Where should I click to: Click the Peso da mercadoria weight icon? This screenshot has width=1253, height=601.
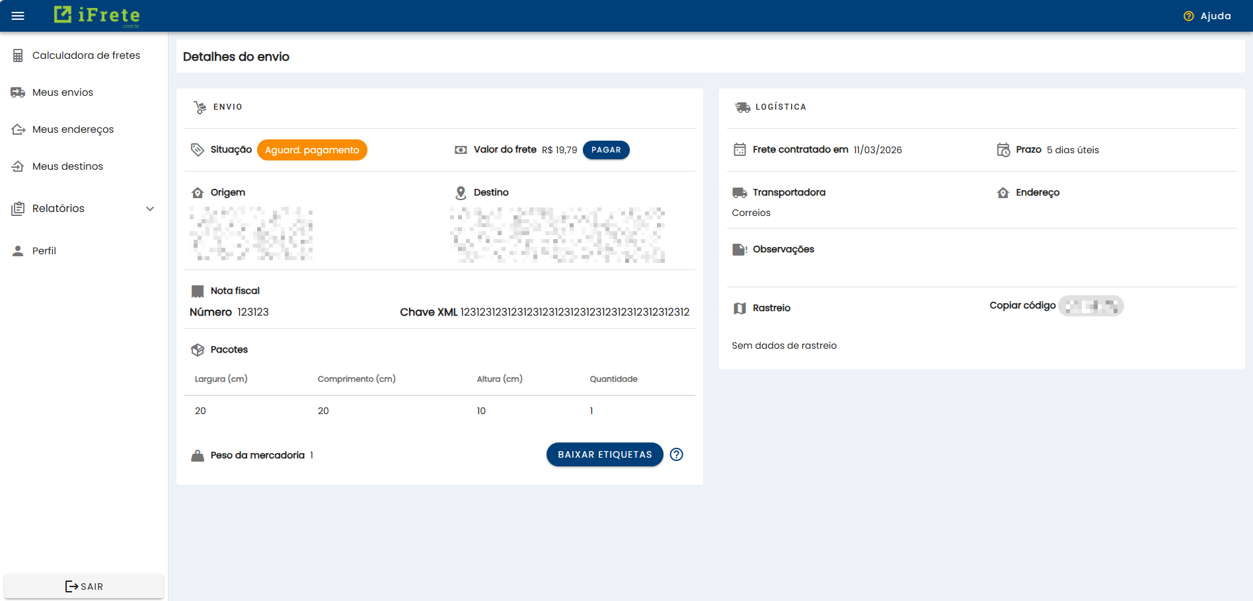(198, 454)
